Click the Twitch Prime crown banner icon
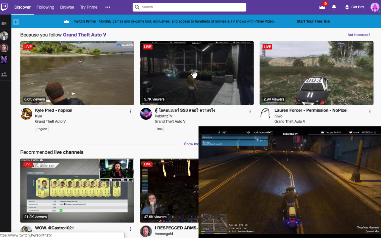Viewport: 381px width, 238px height. (x=67, y=21)
